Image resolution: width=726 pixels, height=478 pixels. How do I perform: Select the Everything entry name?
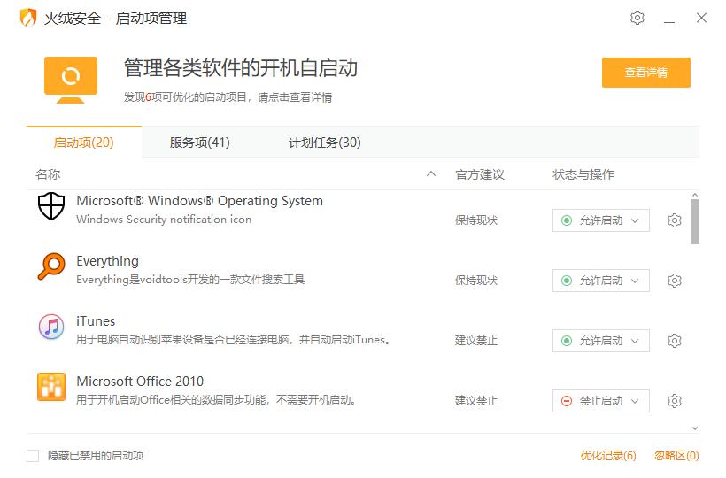point(107,261)
